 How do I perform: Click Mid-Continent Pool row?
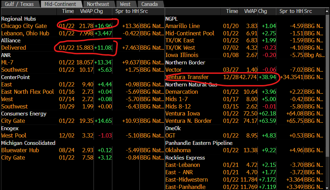pos(245,33)
